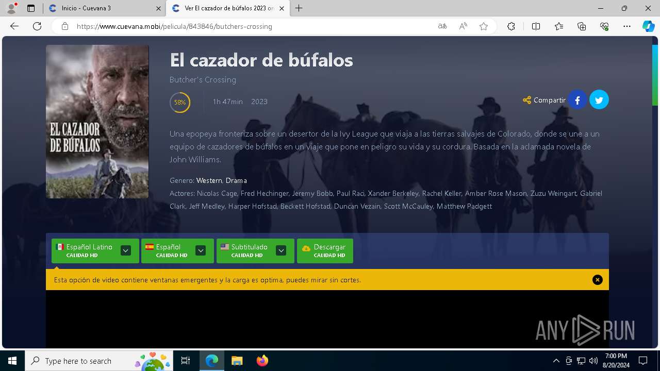Image resolution: width=660 pixels, height=371 pixels.
Task: Activate the Read aloud icon
Action: (463, 26)
